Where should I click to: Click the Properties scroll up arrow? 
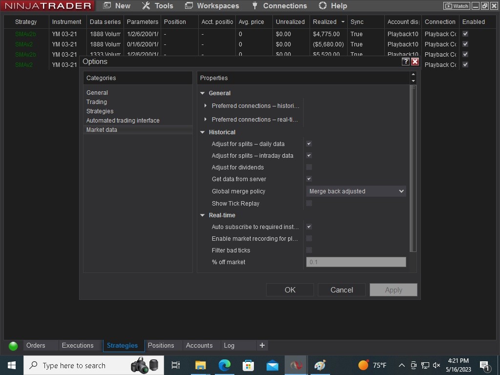[413, 74]
